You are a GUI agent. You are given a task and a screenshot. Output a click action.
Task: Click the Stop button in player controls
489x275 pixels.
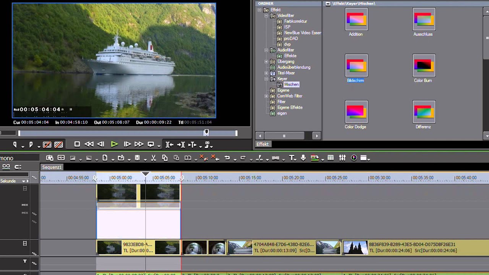77,144
